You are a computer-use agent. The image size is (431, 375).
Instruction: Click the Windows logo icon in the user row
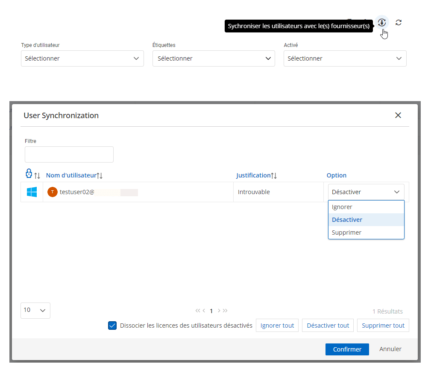click(32, 192)
